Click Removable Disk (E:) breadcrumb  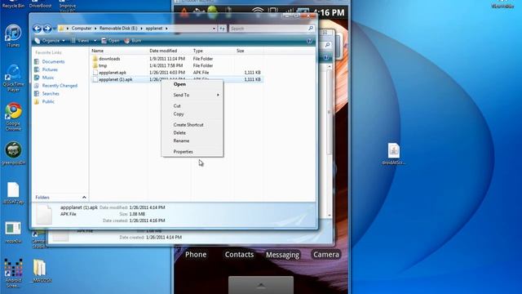118,29
